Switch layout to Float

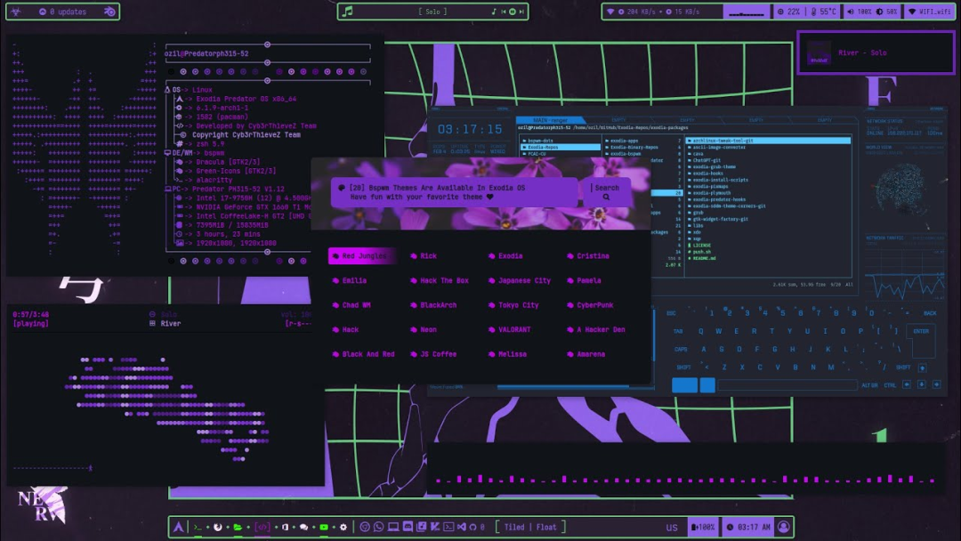(546, 527)
